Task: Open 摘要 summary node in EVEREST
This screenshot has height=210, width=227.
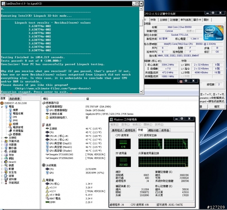Action: [x=15, y=110]
